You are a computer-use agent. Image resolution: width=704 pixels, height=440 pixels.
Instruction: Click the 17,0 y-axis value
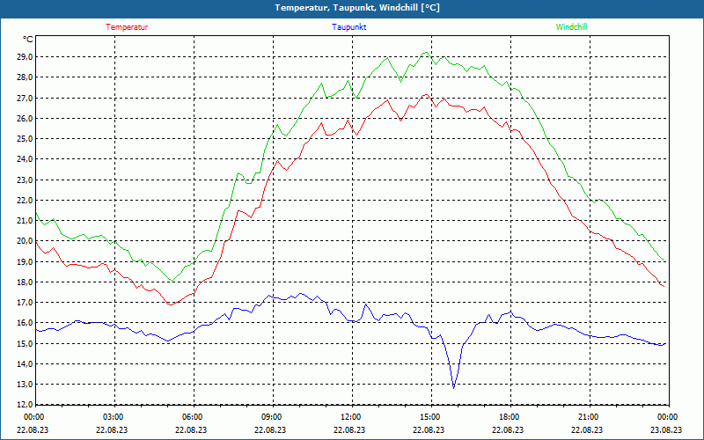(x=25, y=303)
